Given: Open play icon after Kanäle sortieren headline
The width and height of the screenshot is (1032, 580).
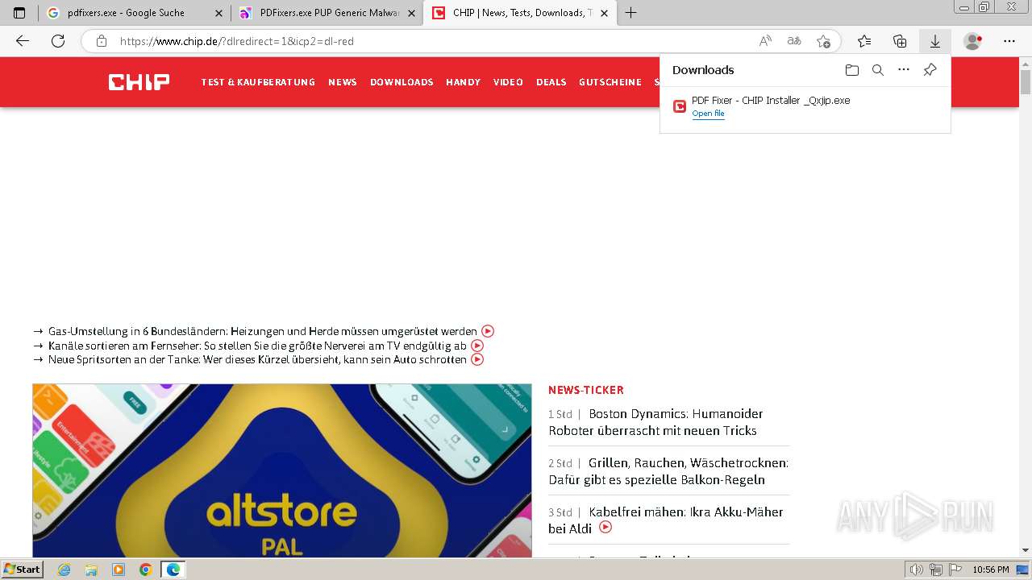Looking at the screenshot, I should 477,346.
